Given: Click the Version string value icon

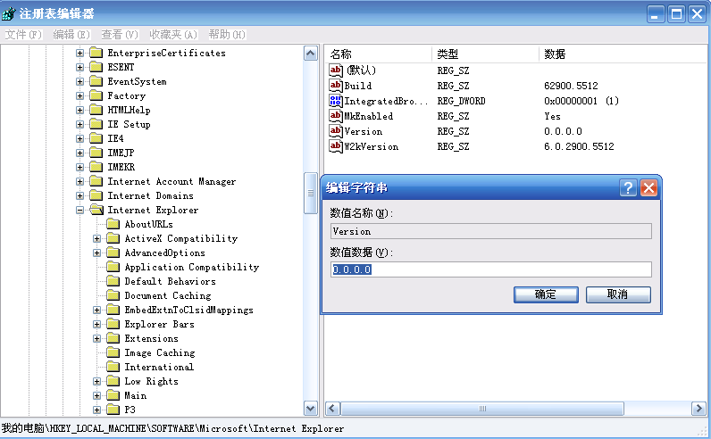Looking at the screenshot, I should click(336, 131).
